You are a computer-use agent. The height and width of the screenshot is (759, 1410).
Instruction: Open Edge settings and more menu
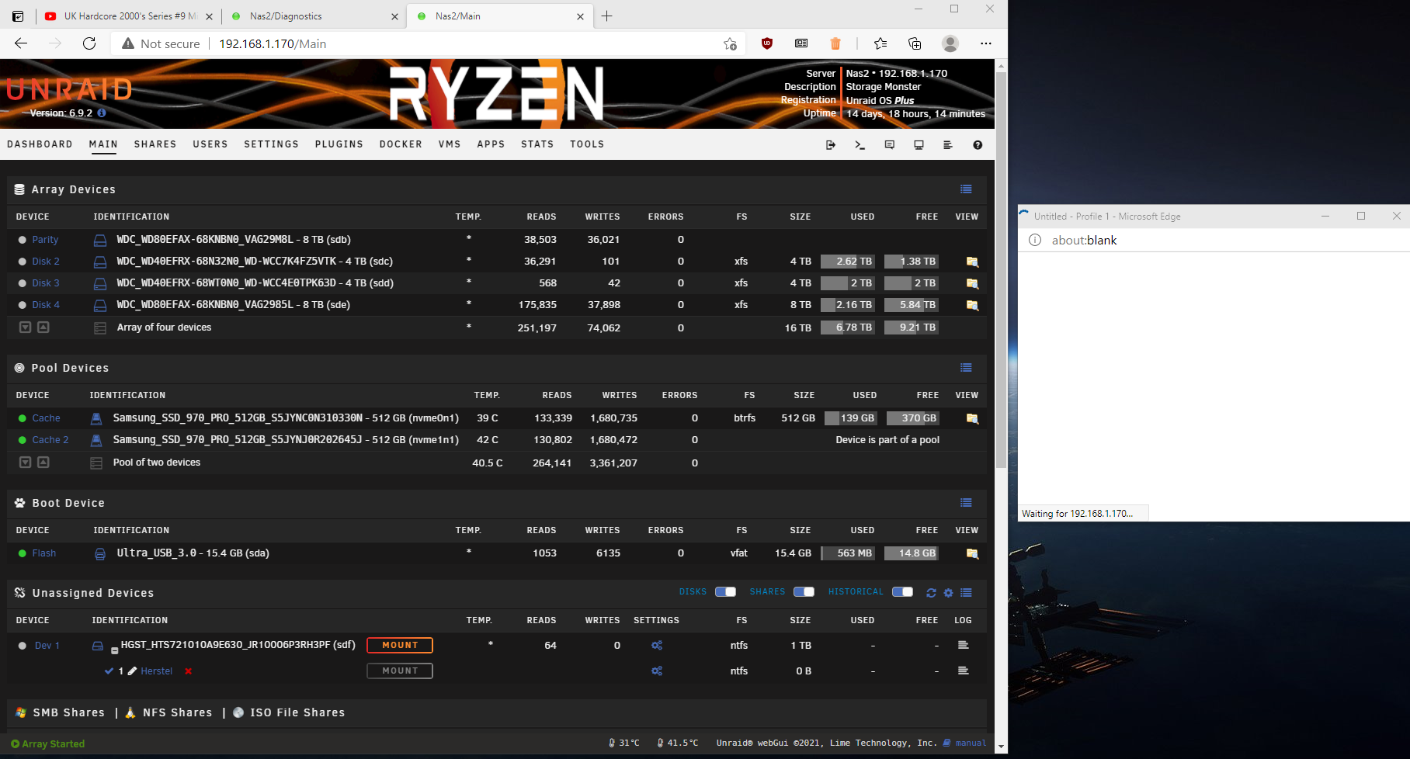pyautogui.click(x=985, y=43)
